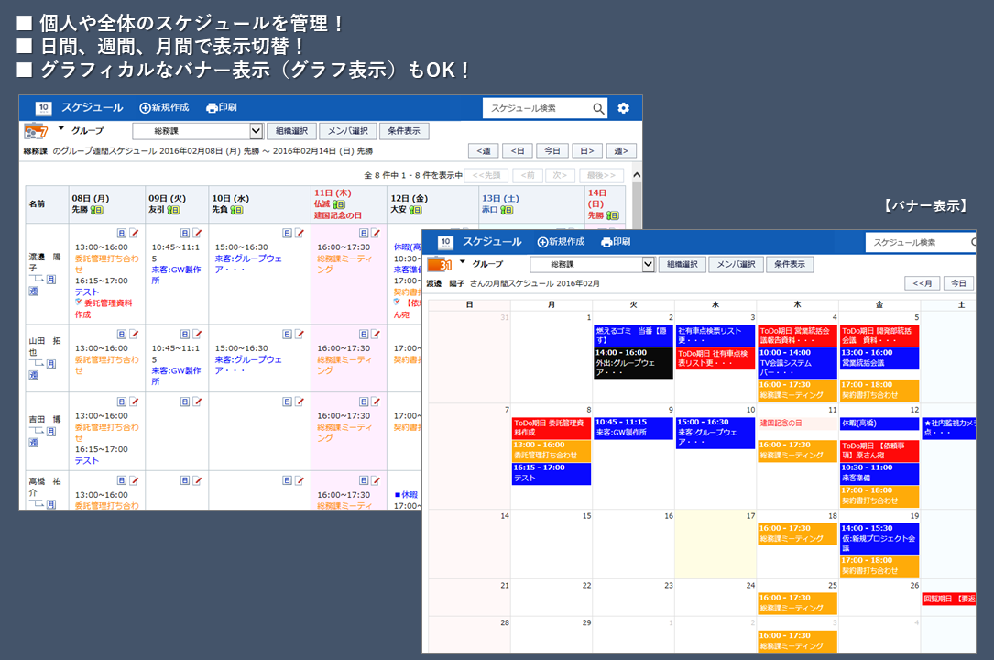
Task: Click the settings gear in weekly schedule header
Action: [x=623, y=108]
